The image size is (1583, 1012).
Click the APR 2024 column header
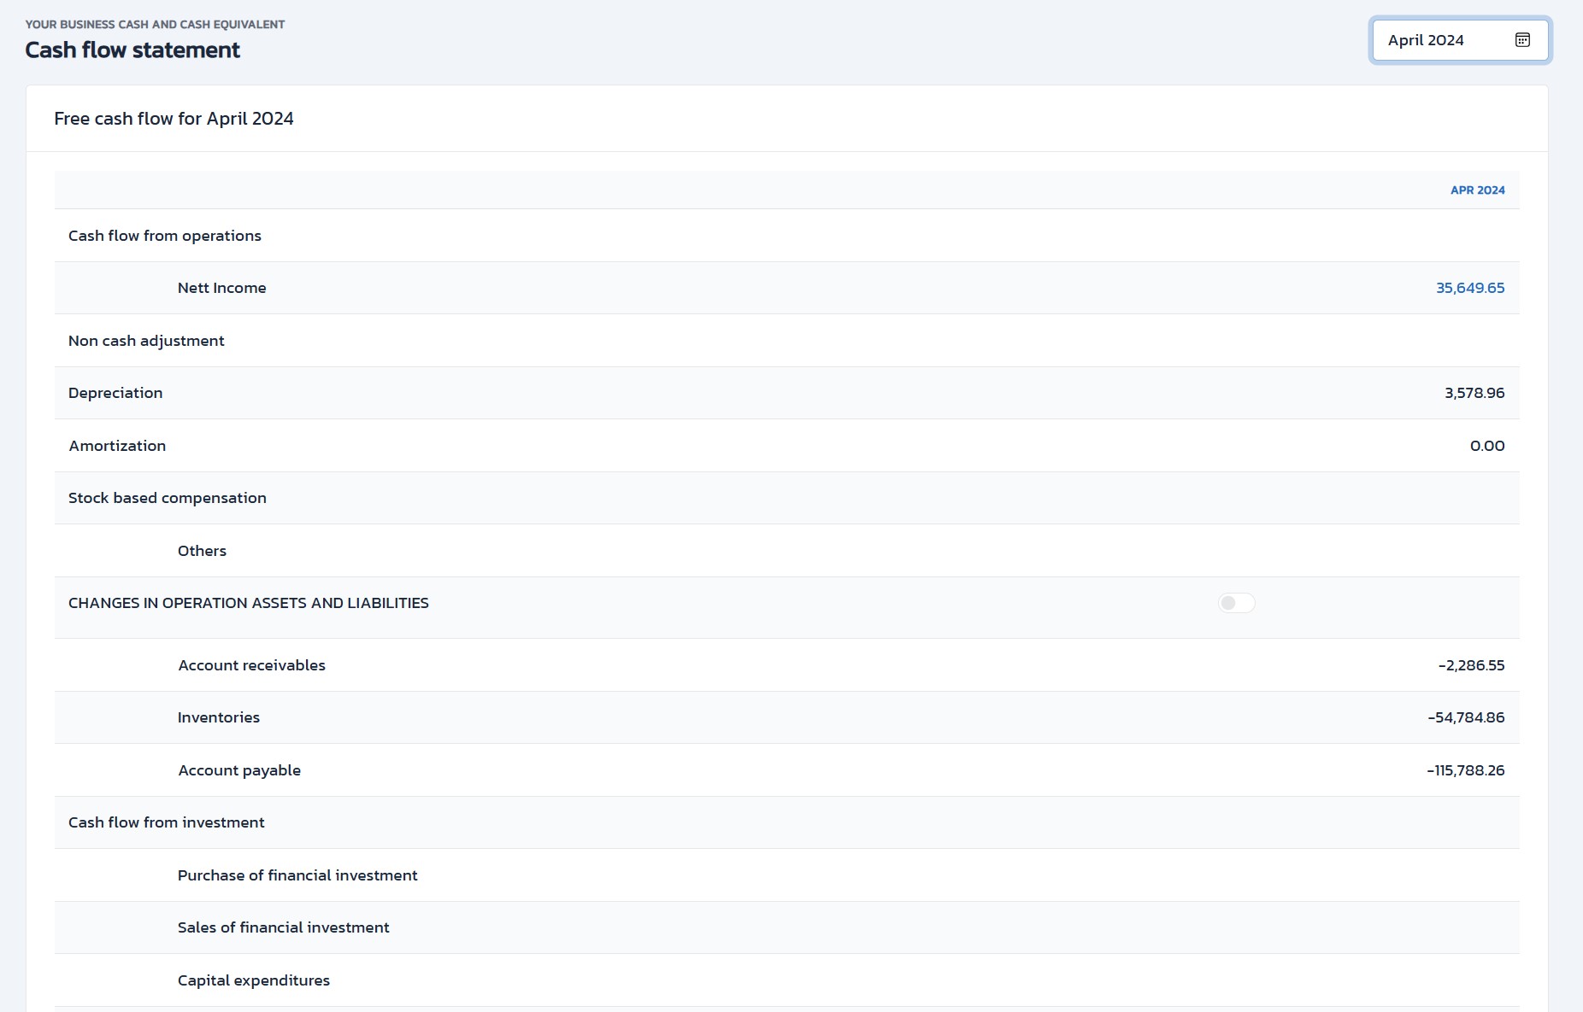coord(1477,190)
